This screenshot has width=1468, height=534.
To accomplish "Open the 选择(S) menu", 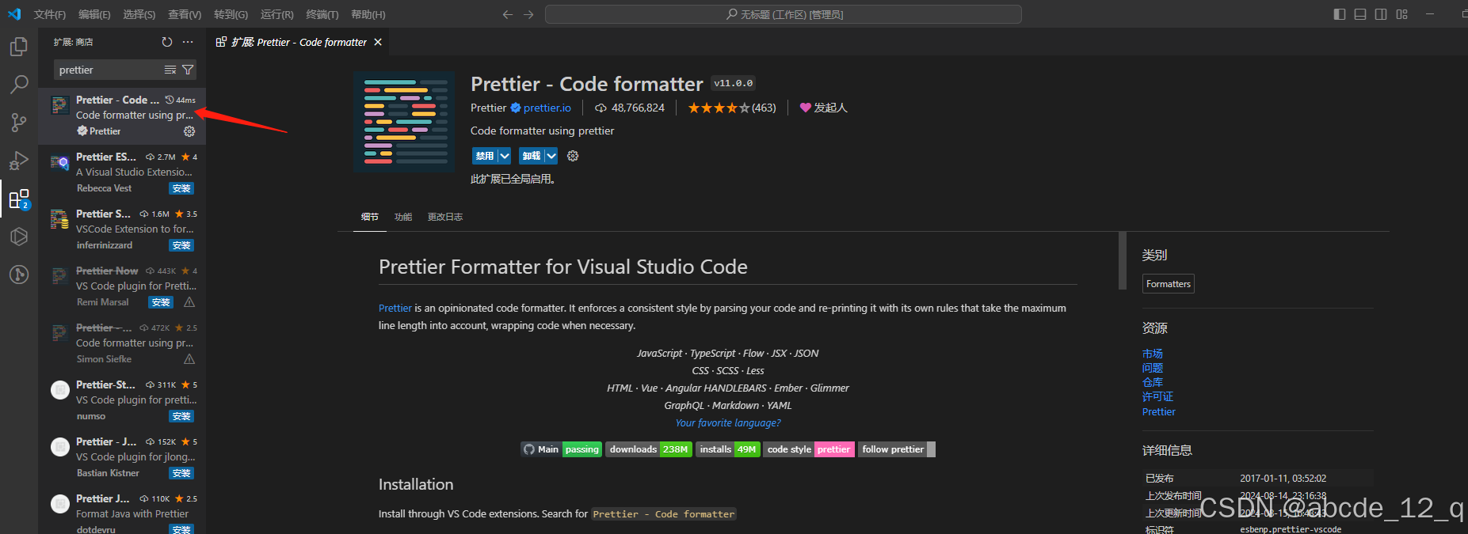I will [139, 14].
